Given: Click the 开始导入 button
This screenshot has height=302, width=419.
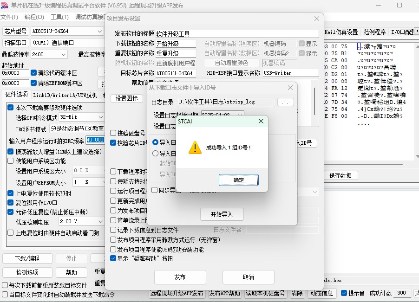Looking at the screenshot, I should 222,214.
